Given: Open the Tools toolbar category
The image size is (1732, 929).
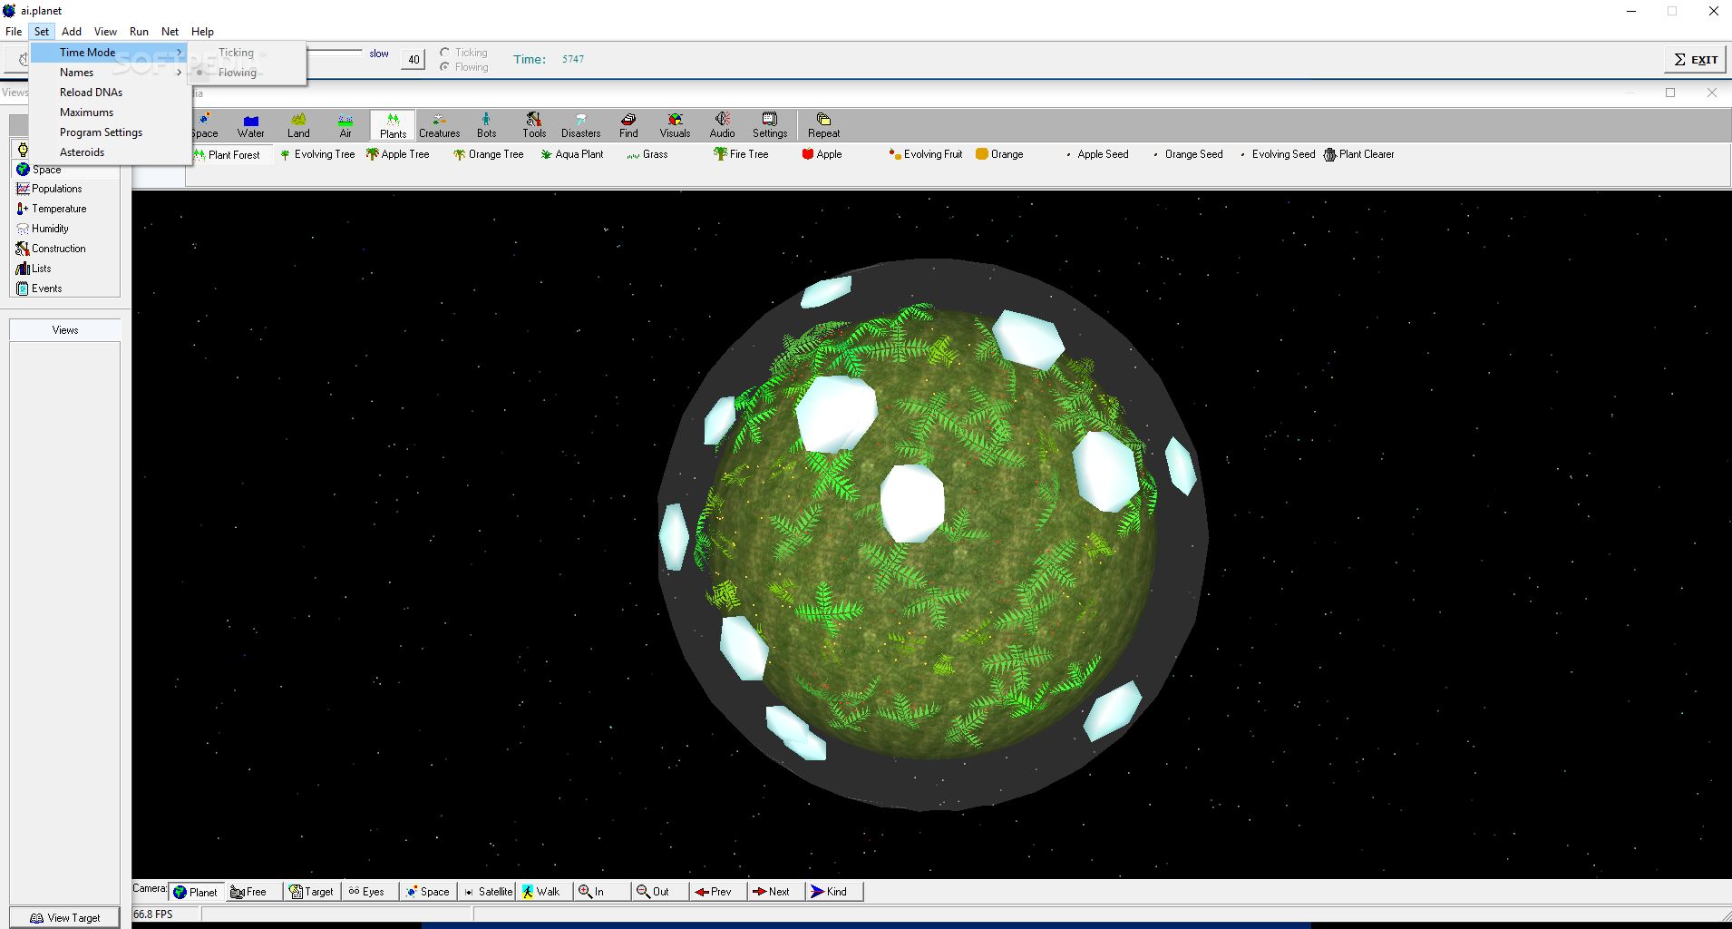Looking at the screenshot, I should coord(534,125).
